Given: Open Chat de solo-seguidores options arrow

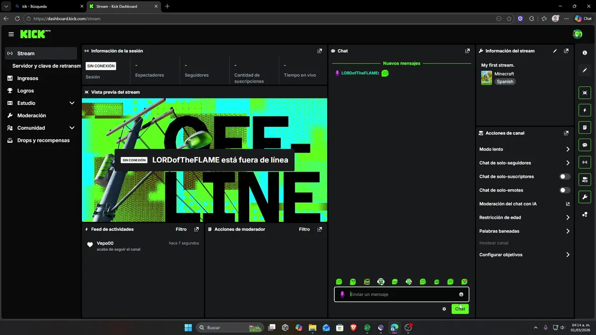Looking at the screenshot, I should click(x=568, y=163).
